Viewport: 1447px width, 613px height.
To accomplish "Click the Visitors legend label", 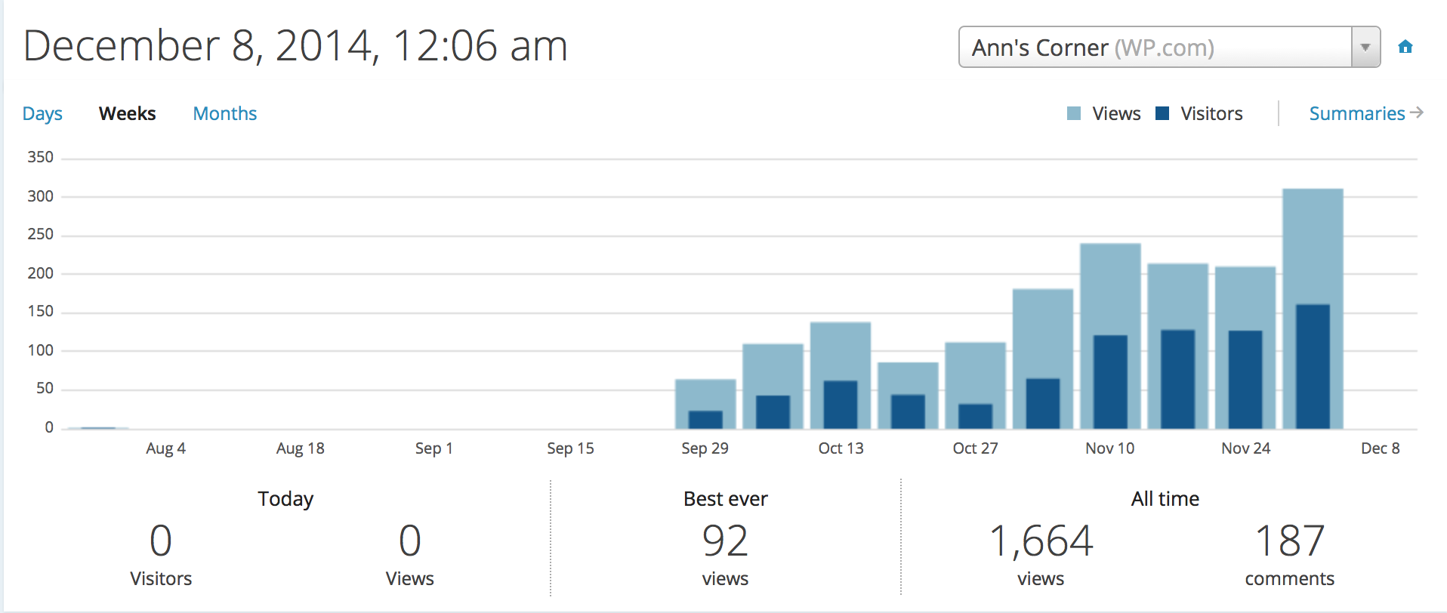I will pos(1211,113).
